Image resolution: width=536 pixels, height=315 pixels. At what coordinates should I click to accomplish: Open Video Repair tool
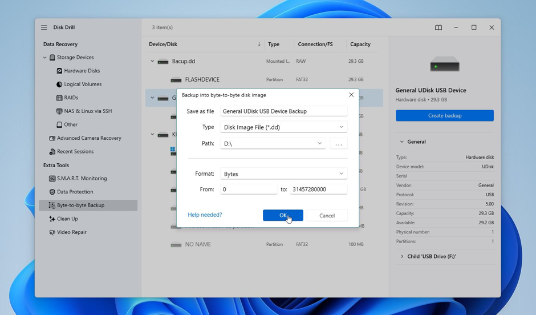click(x=72, y=232)
